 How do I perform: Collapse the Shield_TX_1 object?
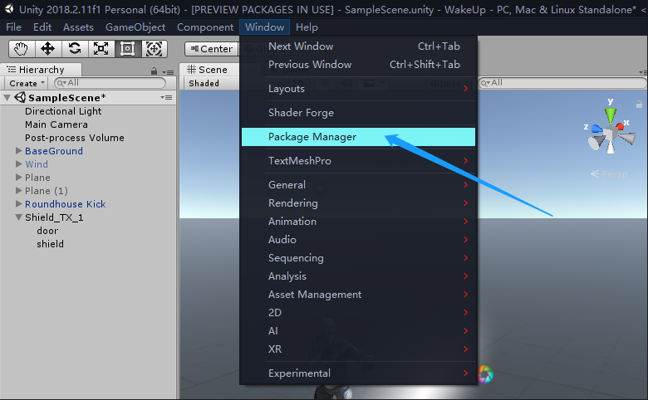18,217
